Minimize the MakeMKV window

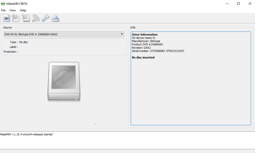pyautogui.click(x=227, y=4)
